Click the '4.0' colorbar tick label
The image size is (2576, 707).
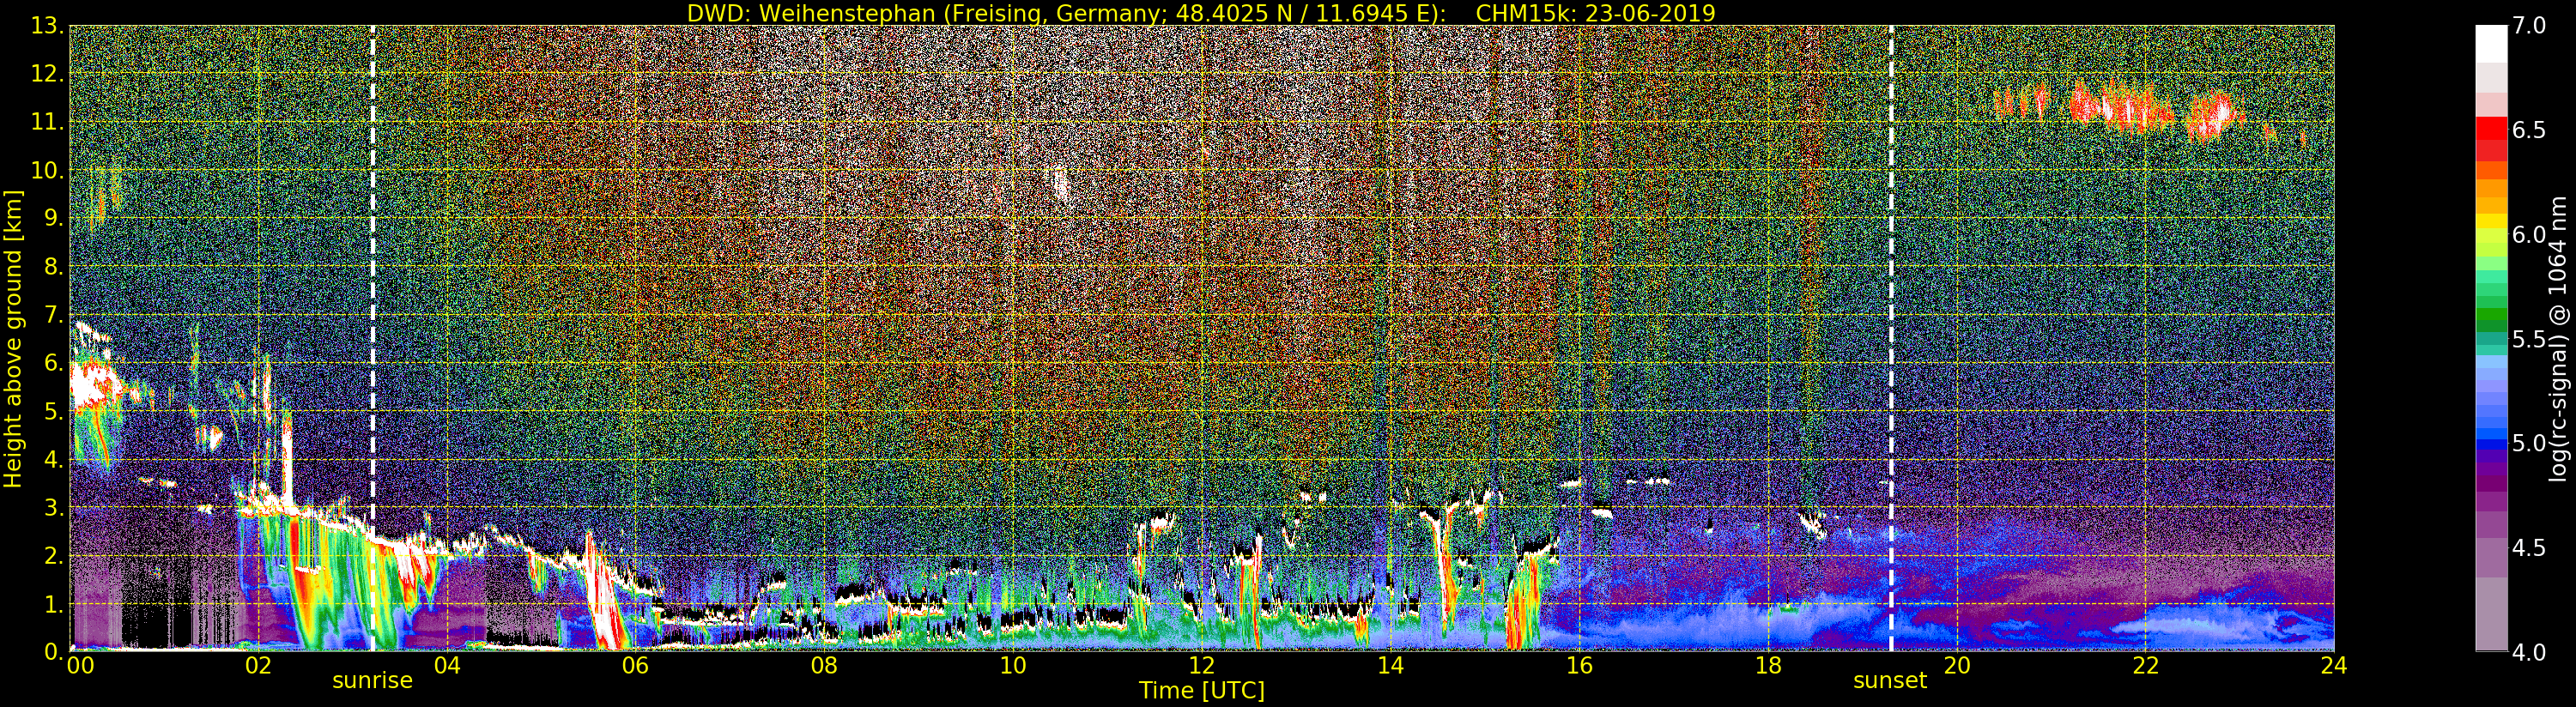[x=2529, y=652]
